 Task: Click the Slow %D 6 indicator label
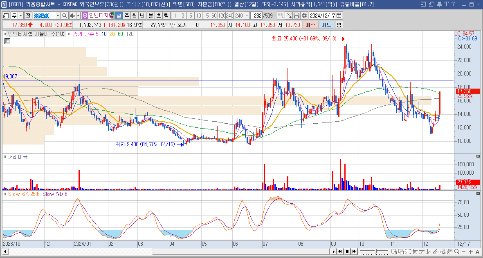point(55,194)
